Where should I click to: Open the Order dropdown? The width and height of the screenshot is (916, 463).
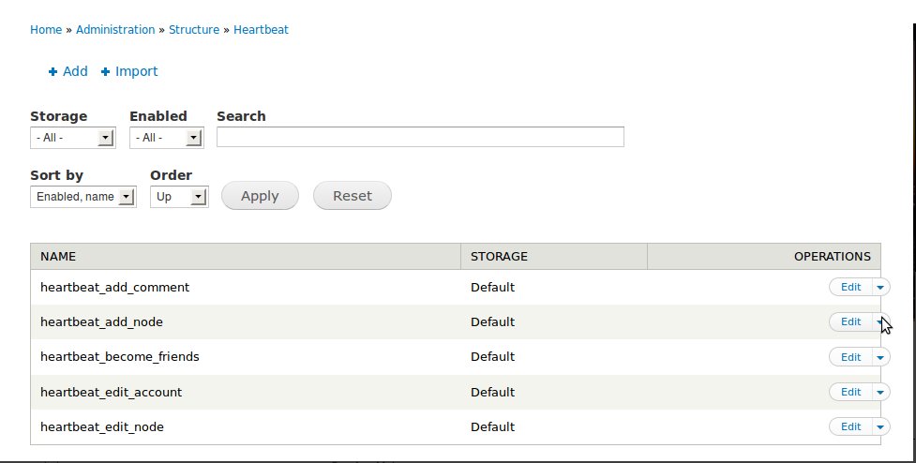pos(179,197)
